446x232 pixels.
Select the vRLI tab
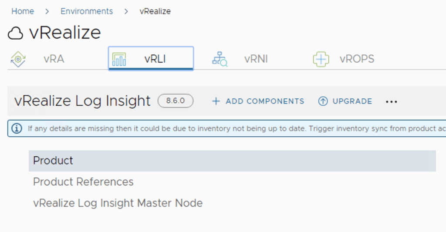pyautogui.click(x=155, y=59)
